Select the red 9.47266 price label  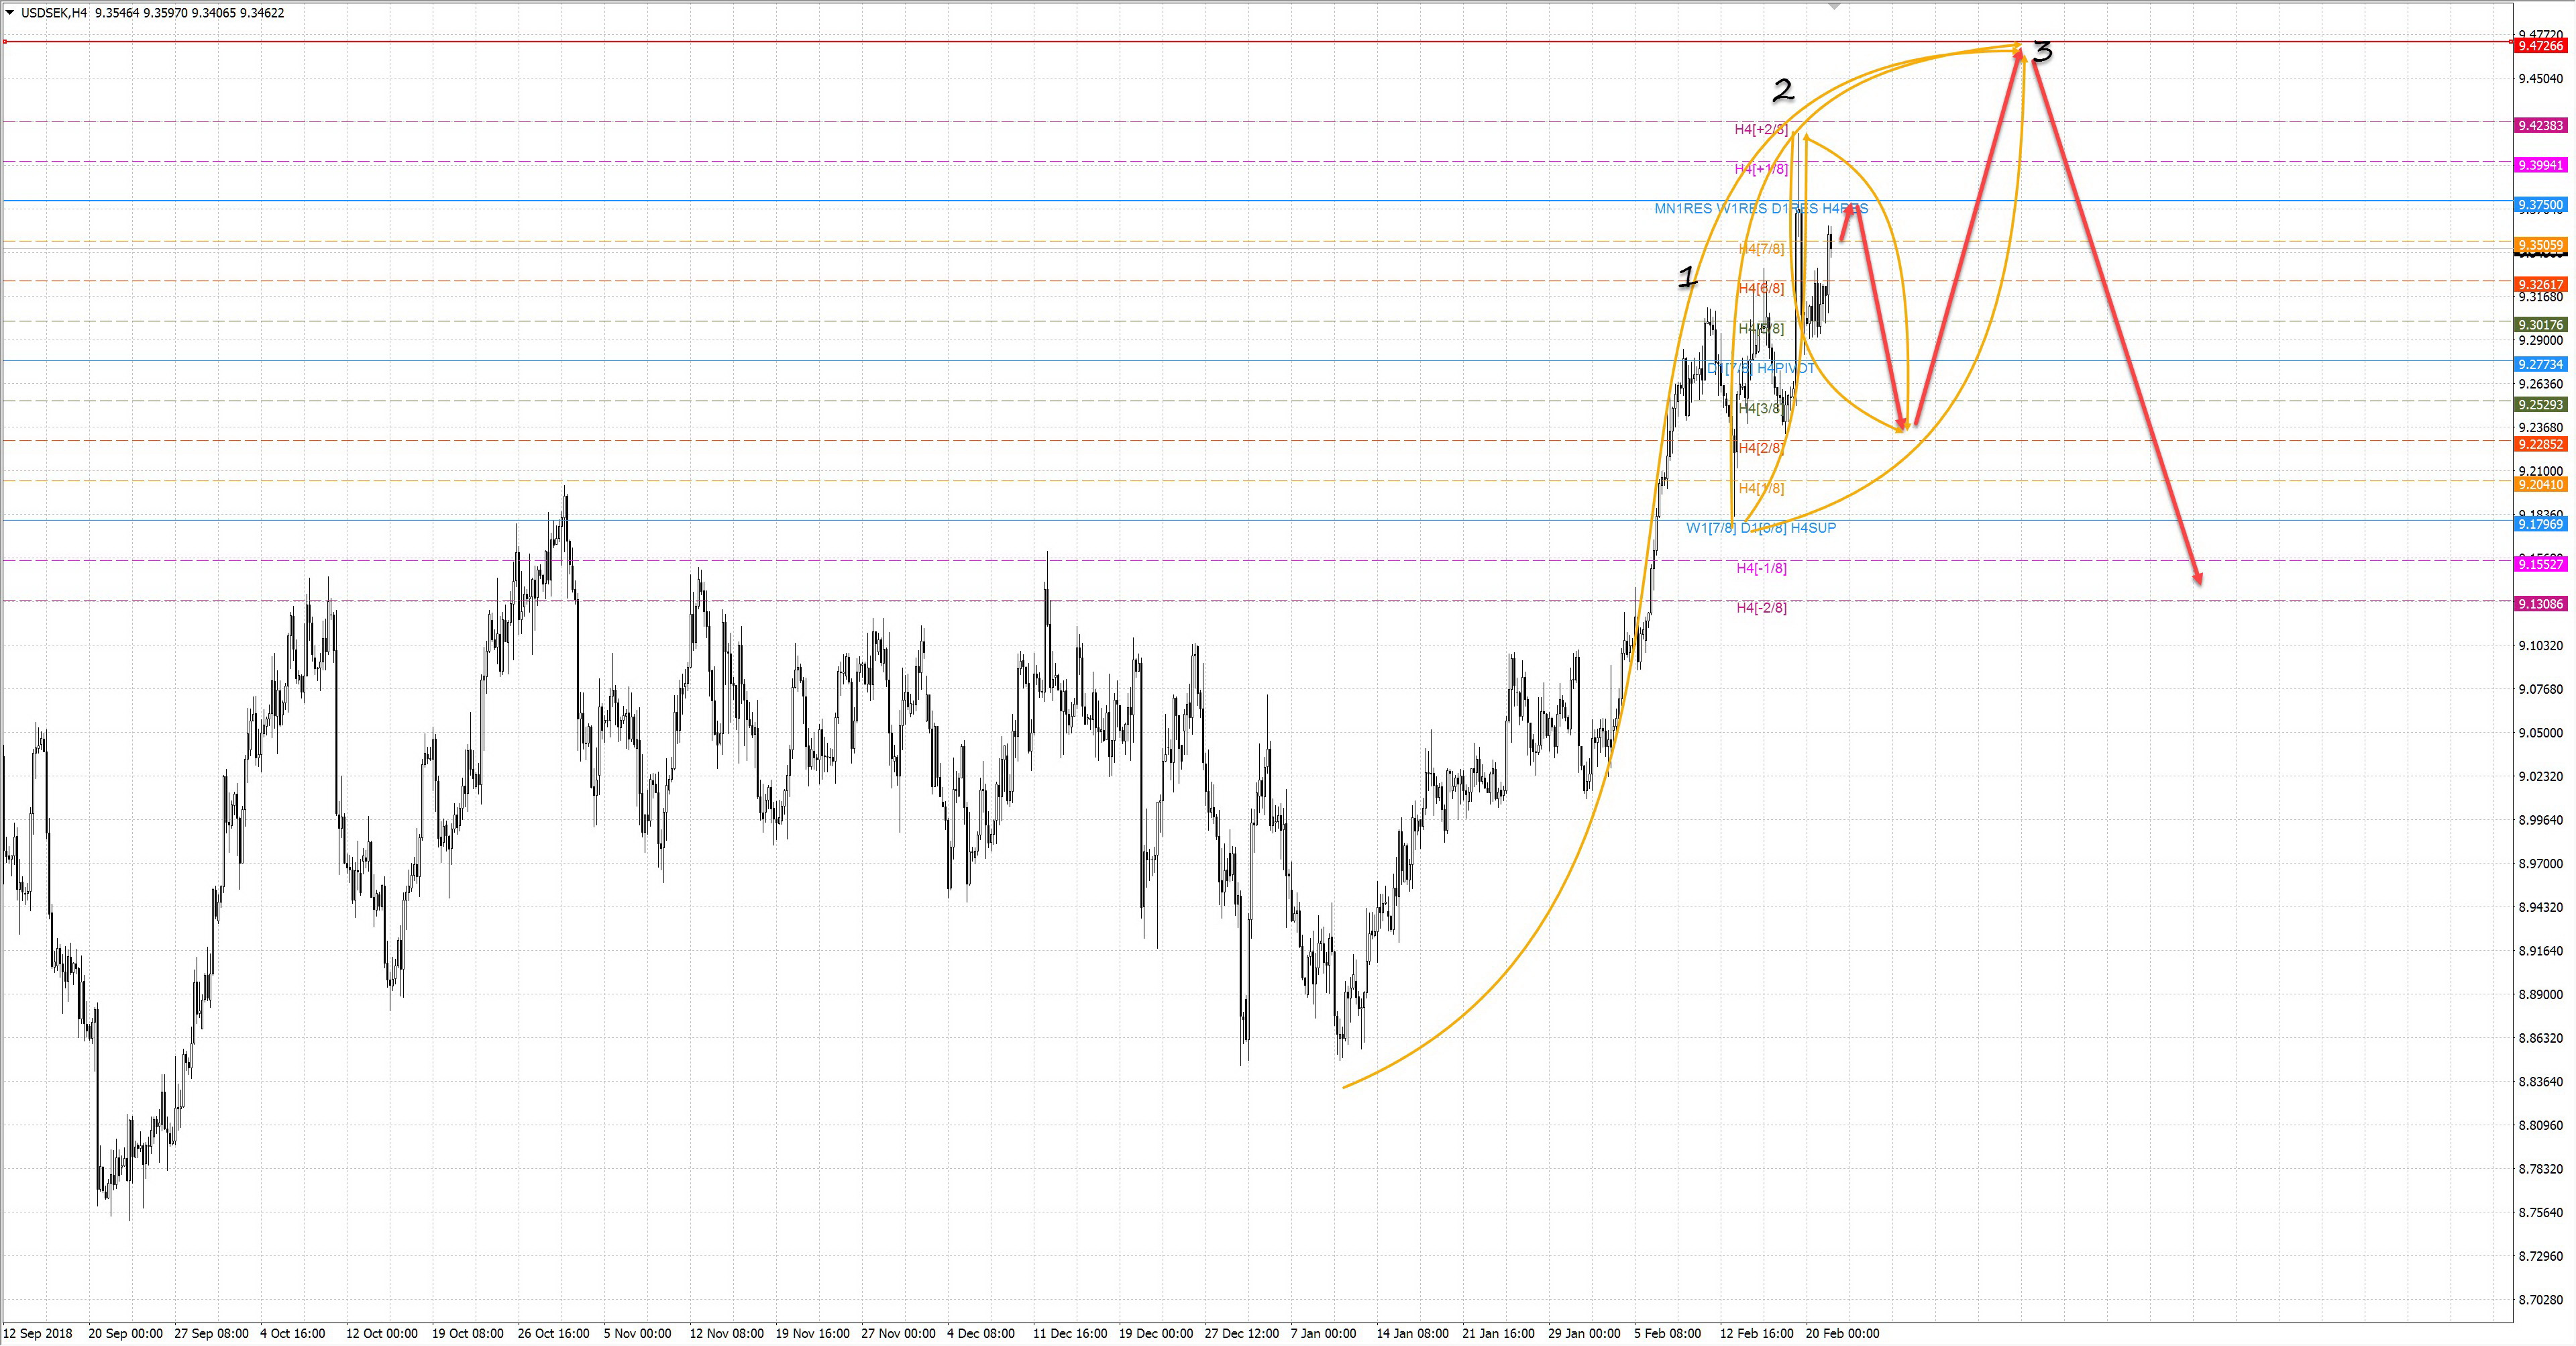point(2540,46)
